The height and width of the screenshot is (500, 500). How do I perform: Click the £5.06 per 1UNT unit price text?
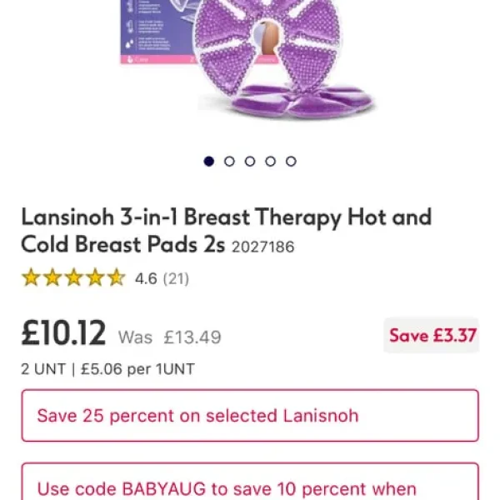point(137,369)
